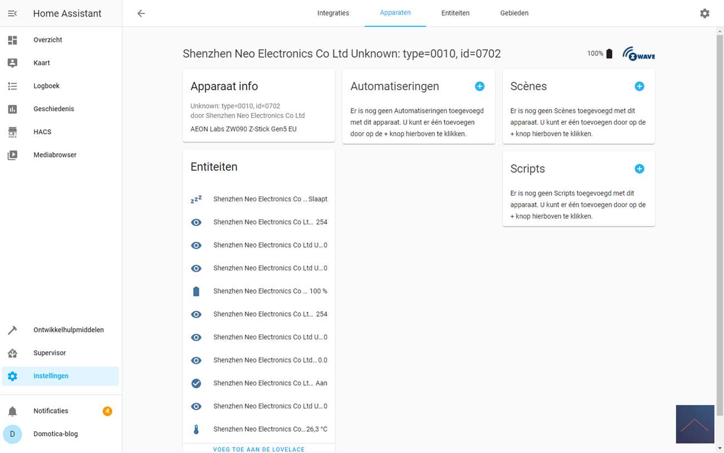This screenshot has width=724, height=453.
Task: Go back using the top arrow
Action: point(141,13)
